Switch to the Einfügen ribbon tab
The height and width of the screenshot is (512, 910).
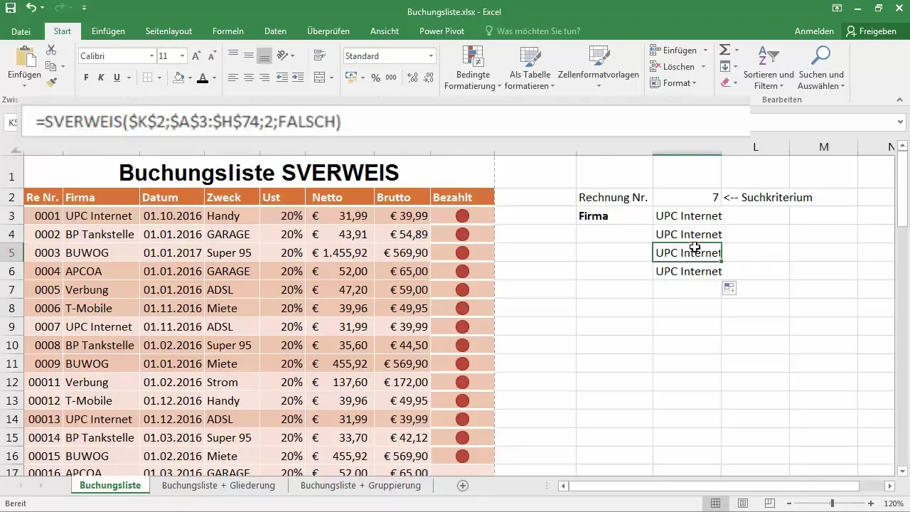[108, 31]
